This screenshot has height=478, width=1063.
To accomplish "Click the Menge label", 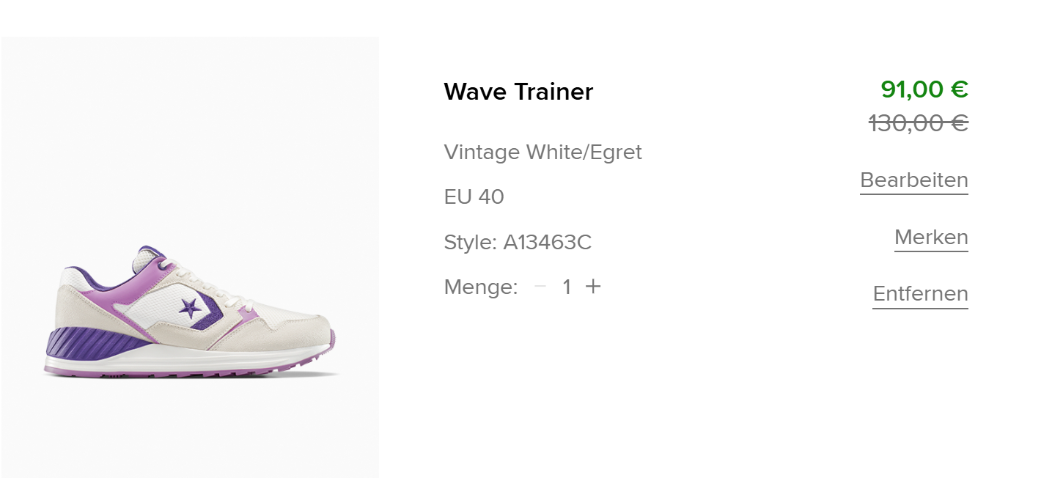I will (x=480, y=287).
